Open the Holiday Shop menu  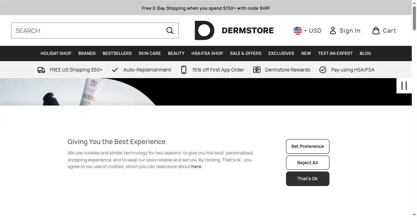[56, 53]
